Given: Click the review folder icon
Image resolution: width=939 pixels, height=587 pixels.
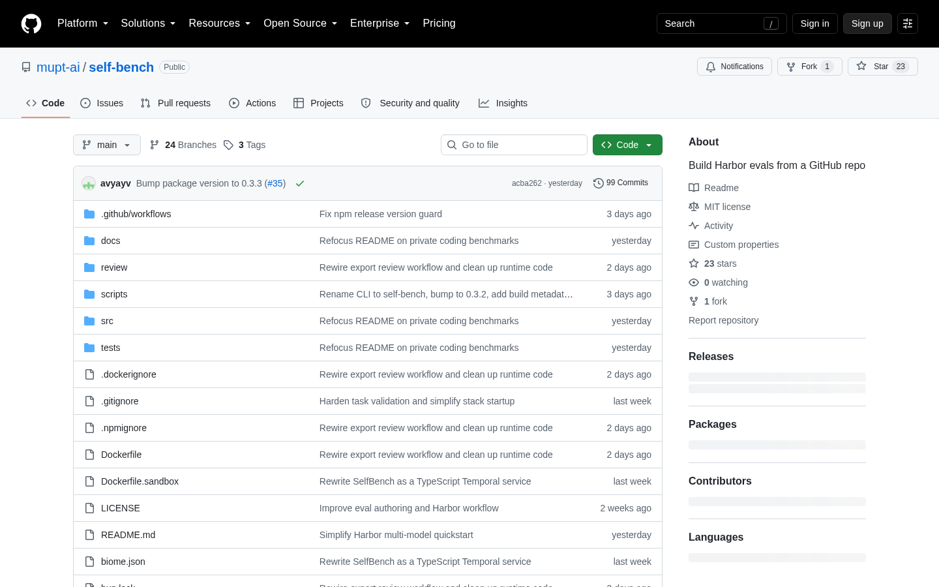Looking at the screenshot, I should tap(89, 267).
